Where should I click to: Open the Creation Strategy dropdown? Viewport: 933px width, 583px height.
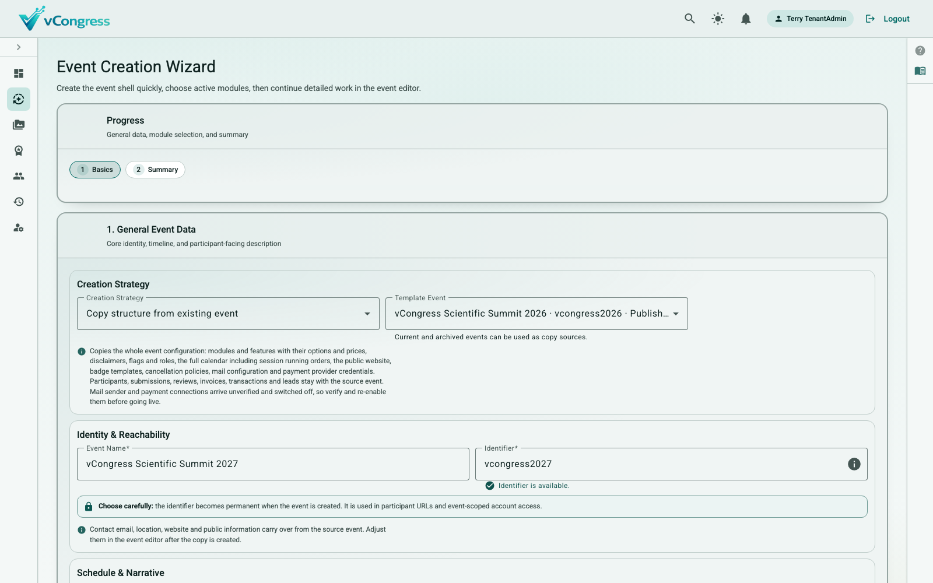point(228,314)
